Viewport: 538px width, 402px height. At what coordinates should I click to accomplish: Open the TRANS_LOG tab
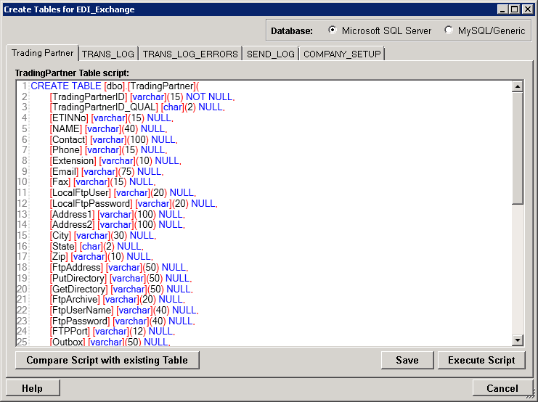click(108, 54)
